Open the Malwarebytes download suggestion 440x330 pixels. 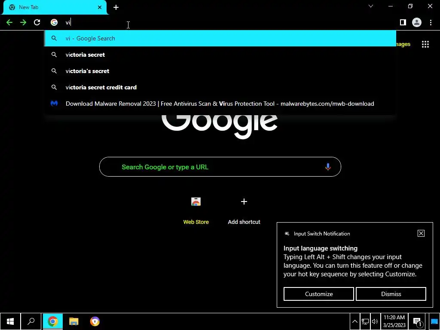(x=220, y=104)
